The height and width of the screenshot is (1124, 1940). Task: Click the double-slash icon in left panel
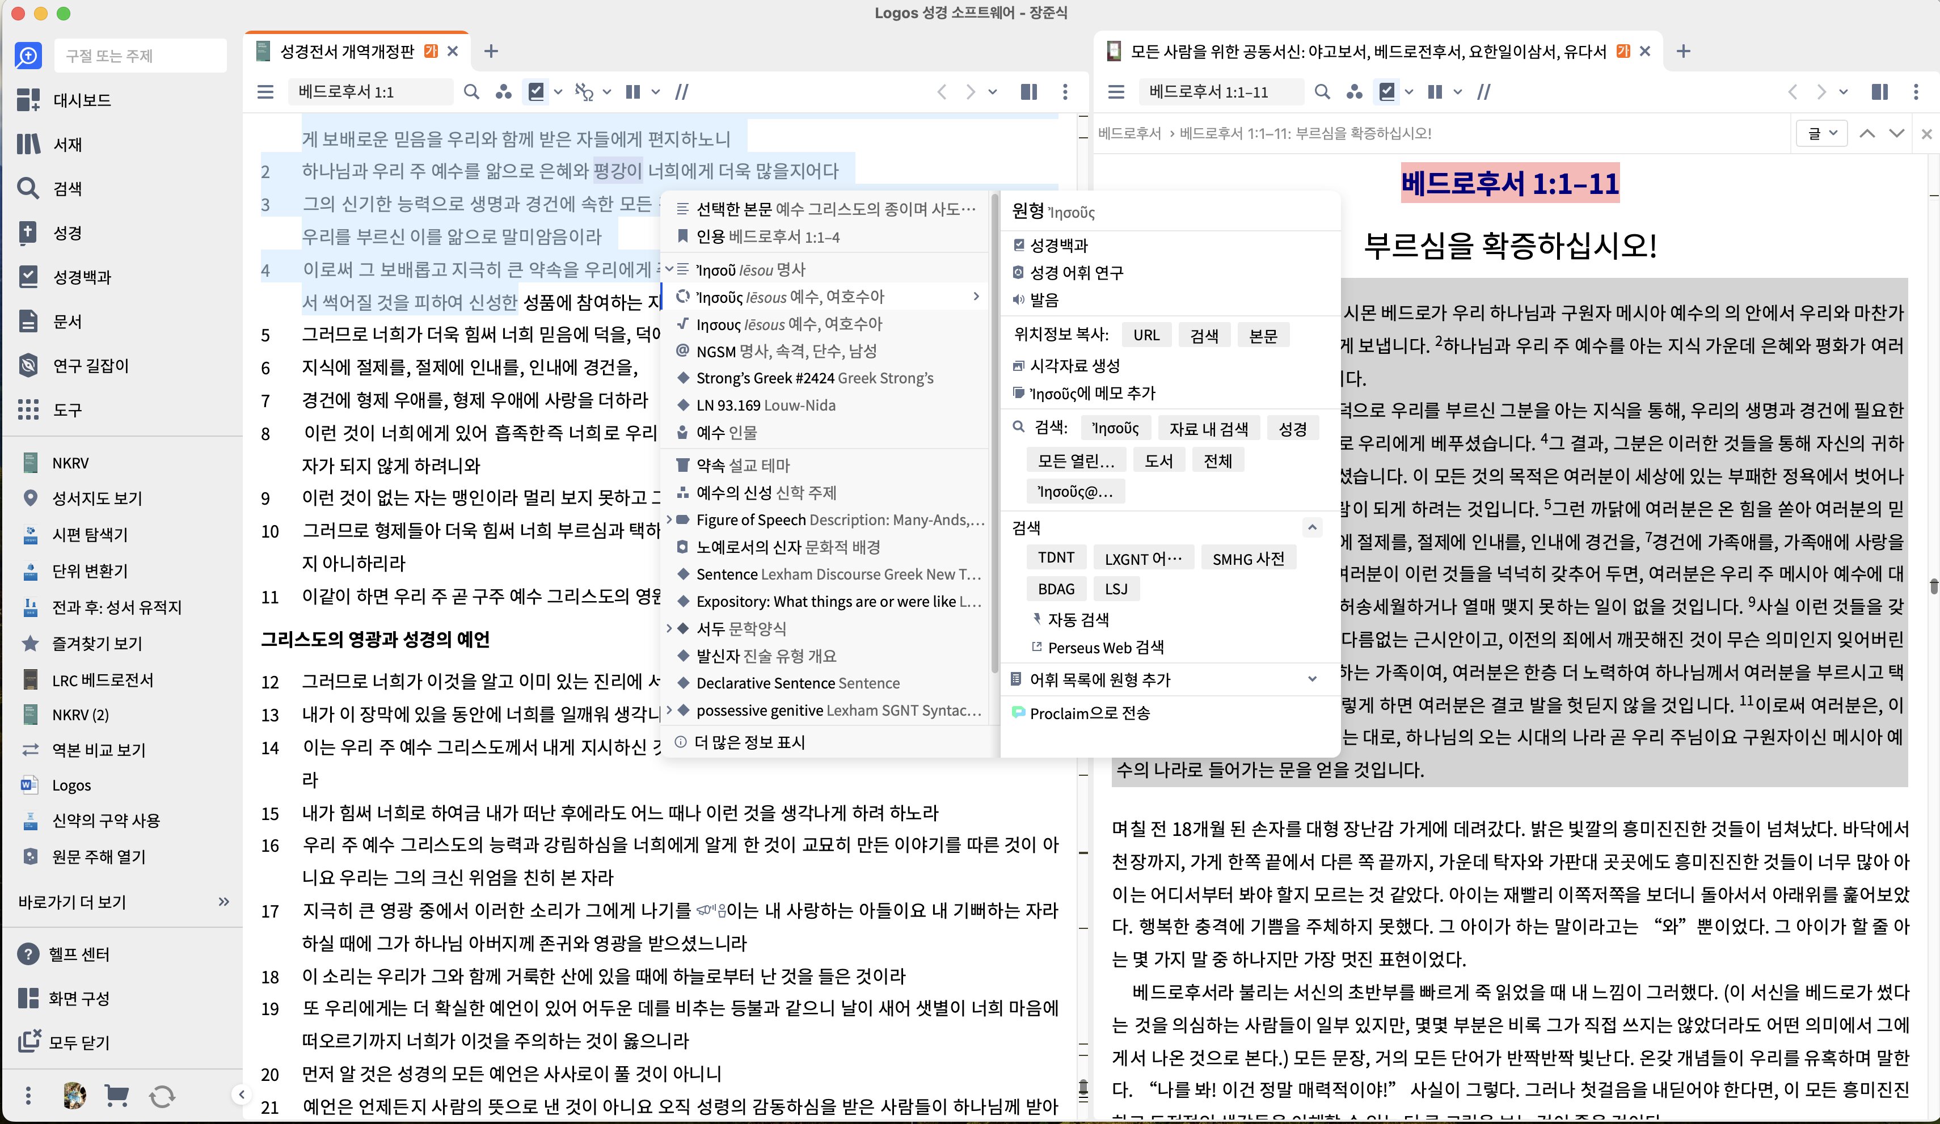click(682, 92)
